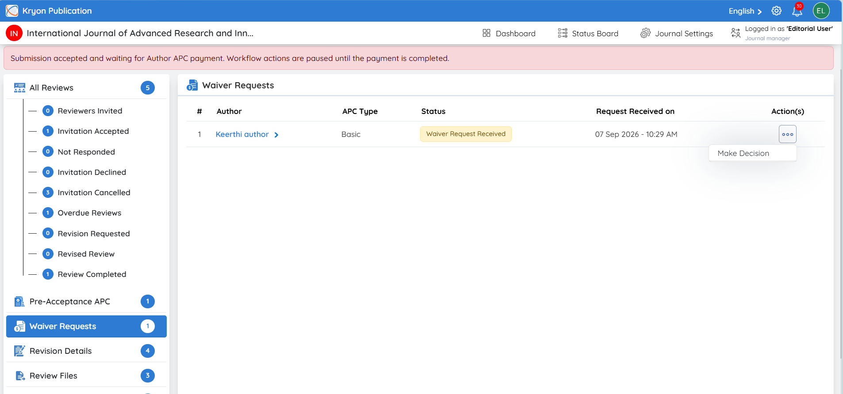
Task: Open the Status Board menu item
Action: [588, 34]
